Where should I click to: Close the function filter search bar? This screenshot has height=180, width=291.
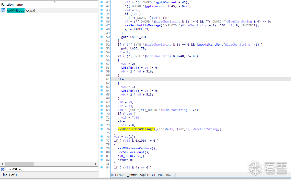click(x=2, y=169)
